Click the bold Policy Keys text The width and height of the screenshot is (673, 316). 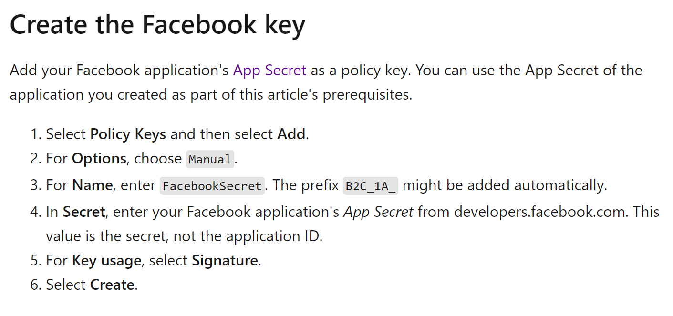[x=128, y=134]
